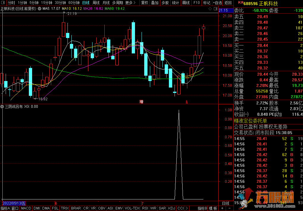Expand the 三阴战吕布 indicator dropdown
Viewport: 303px width, 211px height.
coord(2,106)
